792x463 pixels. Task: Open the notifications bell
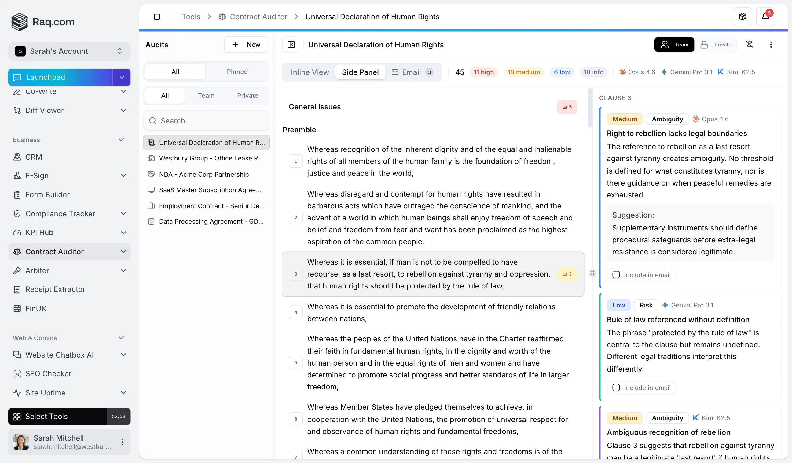(766, 16)
